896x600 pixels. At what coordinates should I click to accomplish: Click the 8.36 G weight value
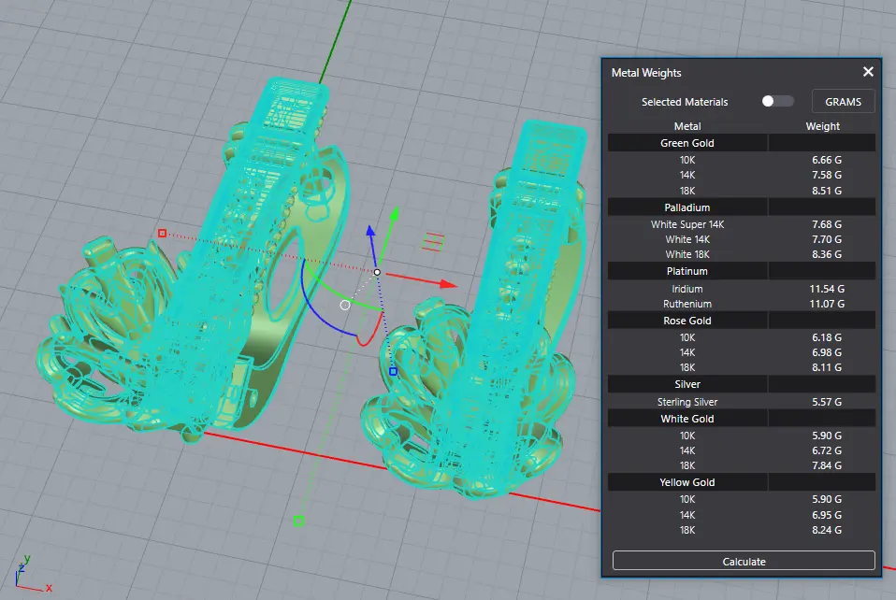click(826, 254)
